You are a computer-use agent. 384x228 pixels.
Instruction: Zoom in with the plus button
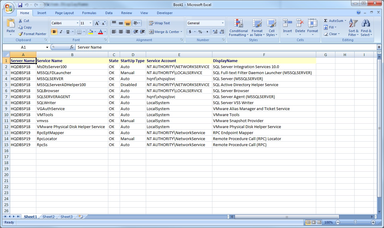point(373,222)
